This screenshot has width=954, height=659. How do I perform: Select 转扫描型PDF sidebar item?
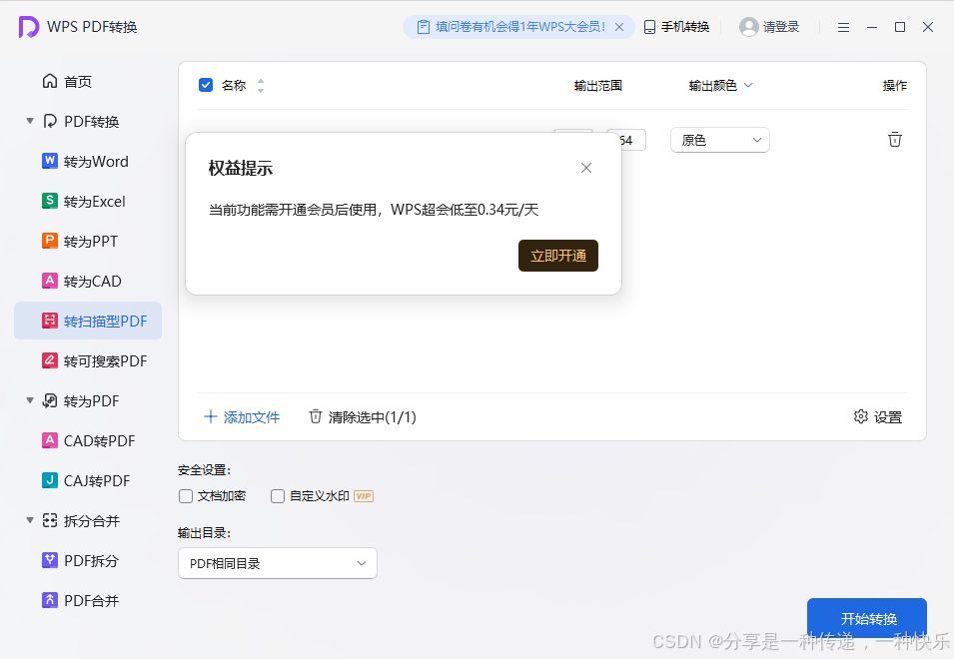tap(88, 321)
